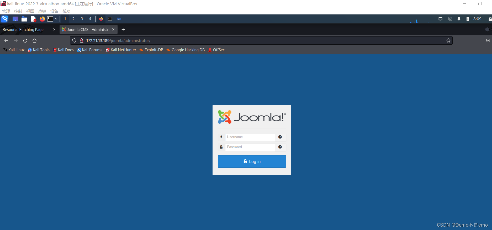The width and height of the screenshot is (492, 230).
Task: Switch to workspace 4
Action: coord(90,19)
